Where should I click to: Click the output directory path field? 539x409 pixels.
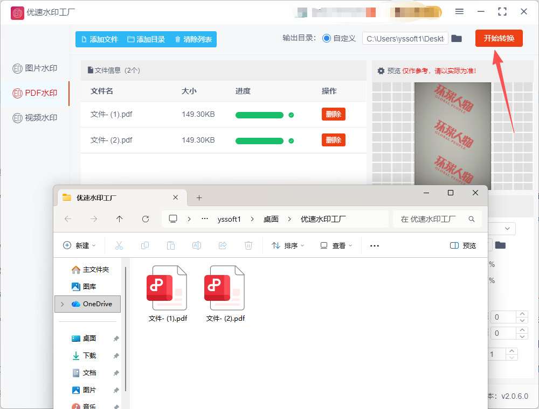click(x=405, y=38)
